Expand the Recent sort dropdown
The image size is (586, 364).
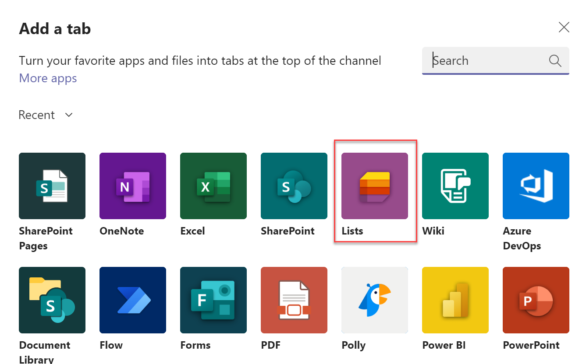46,115
